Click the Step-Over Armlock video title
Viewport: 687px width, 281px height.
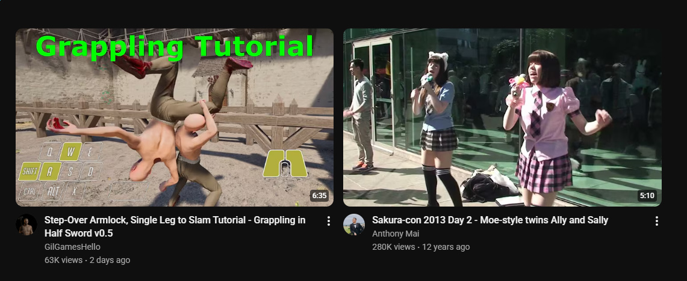pyautogui.click(x=175, y=226)
